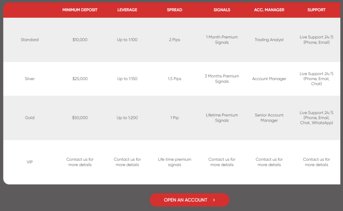Select the Standard account row label

point(30,40)
